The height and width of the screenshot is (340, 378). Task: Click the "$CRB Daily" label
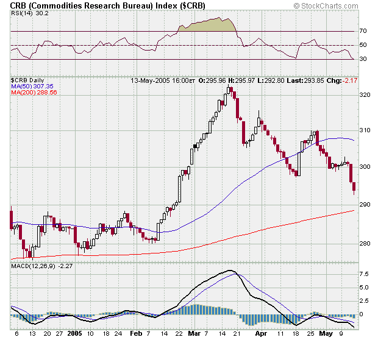27,80
